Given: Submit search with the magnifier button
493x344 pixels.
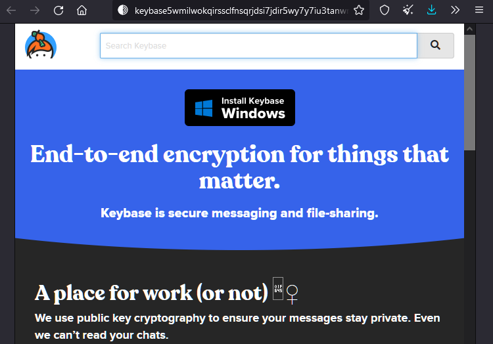Looking at the screenshot, I should (x=435, y=46).
